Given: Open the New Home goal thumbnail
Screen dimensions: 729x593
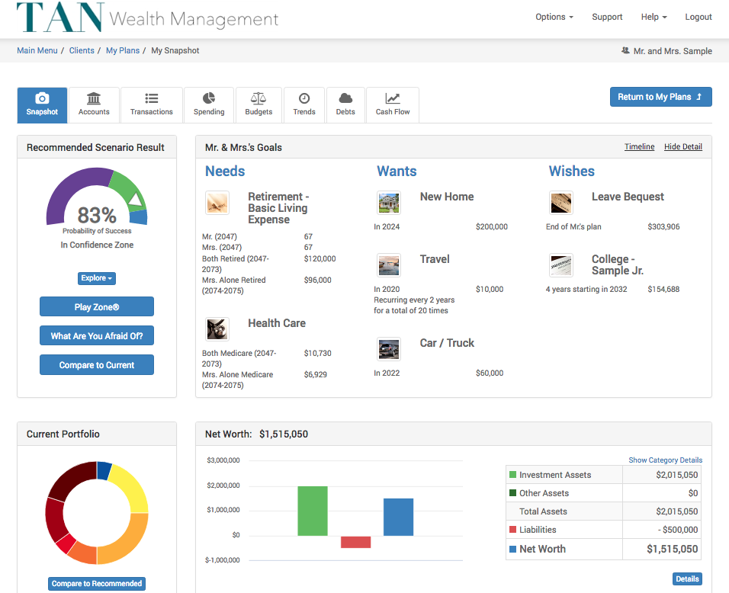Looking at the screenshot, I should coord(388,202).
